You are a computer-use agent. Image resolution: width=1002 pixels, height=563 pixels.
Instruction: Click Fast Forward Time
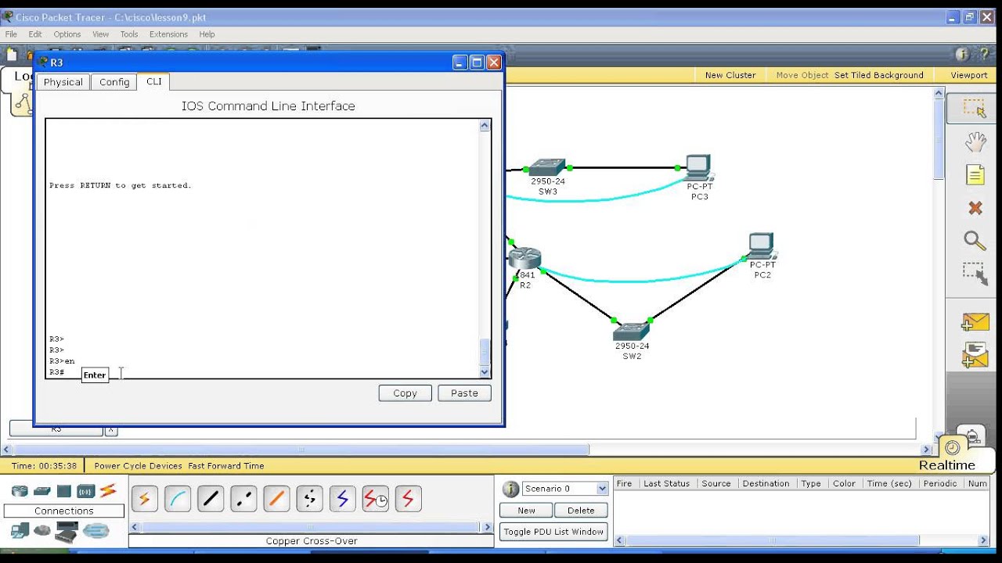point(226,466)
